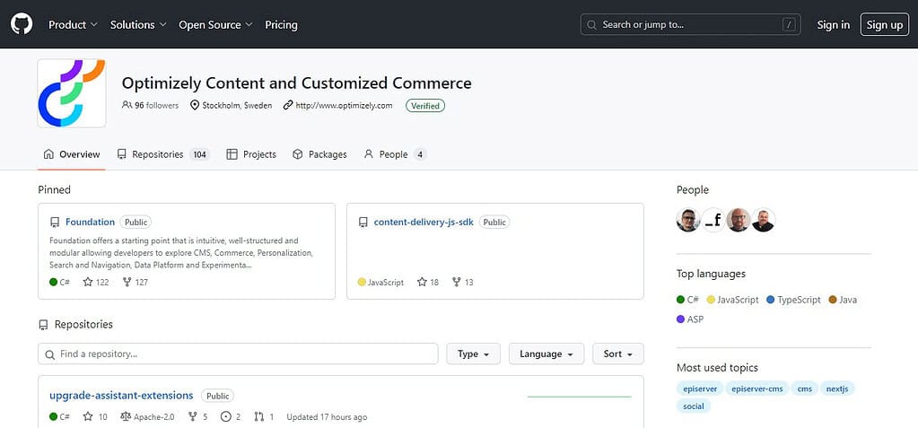Click the Sign up button
Image resolution: width=918 pixels, height=428 pixels.
[885, 24]
